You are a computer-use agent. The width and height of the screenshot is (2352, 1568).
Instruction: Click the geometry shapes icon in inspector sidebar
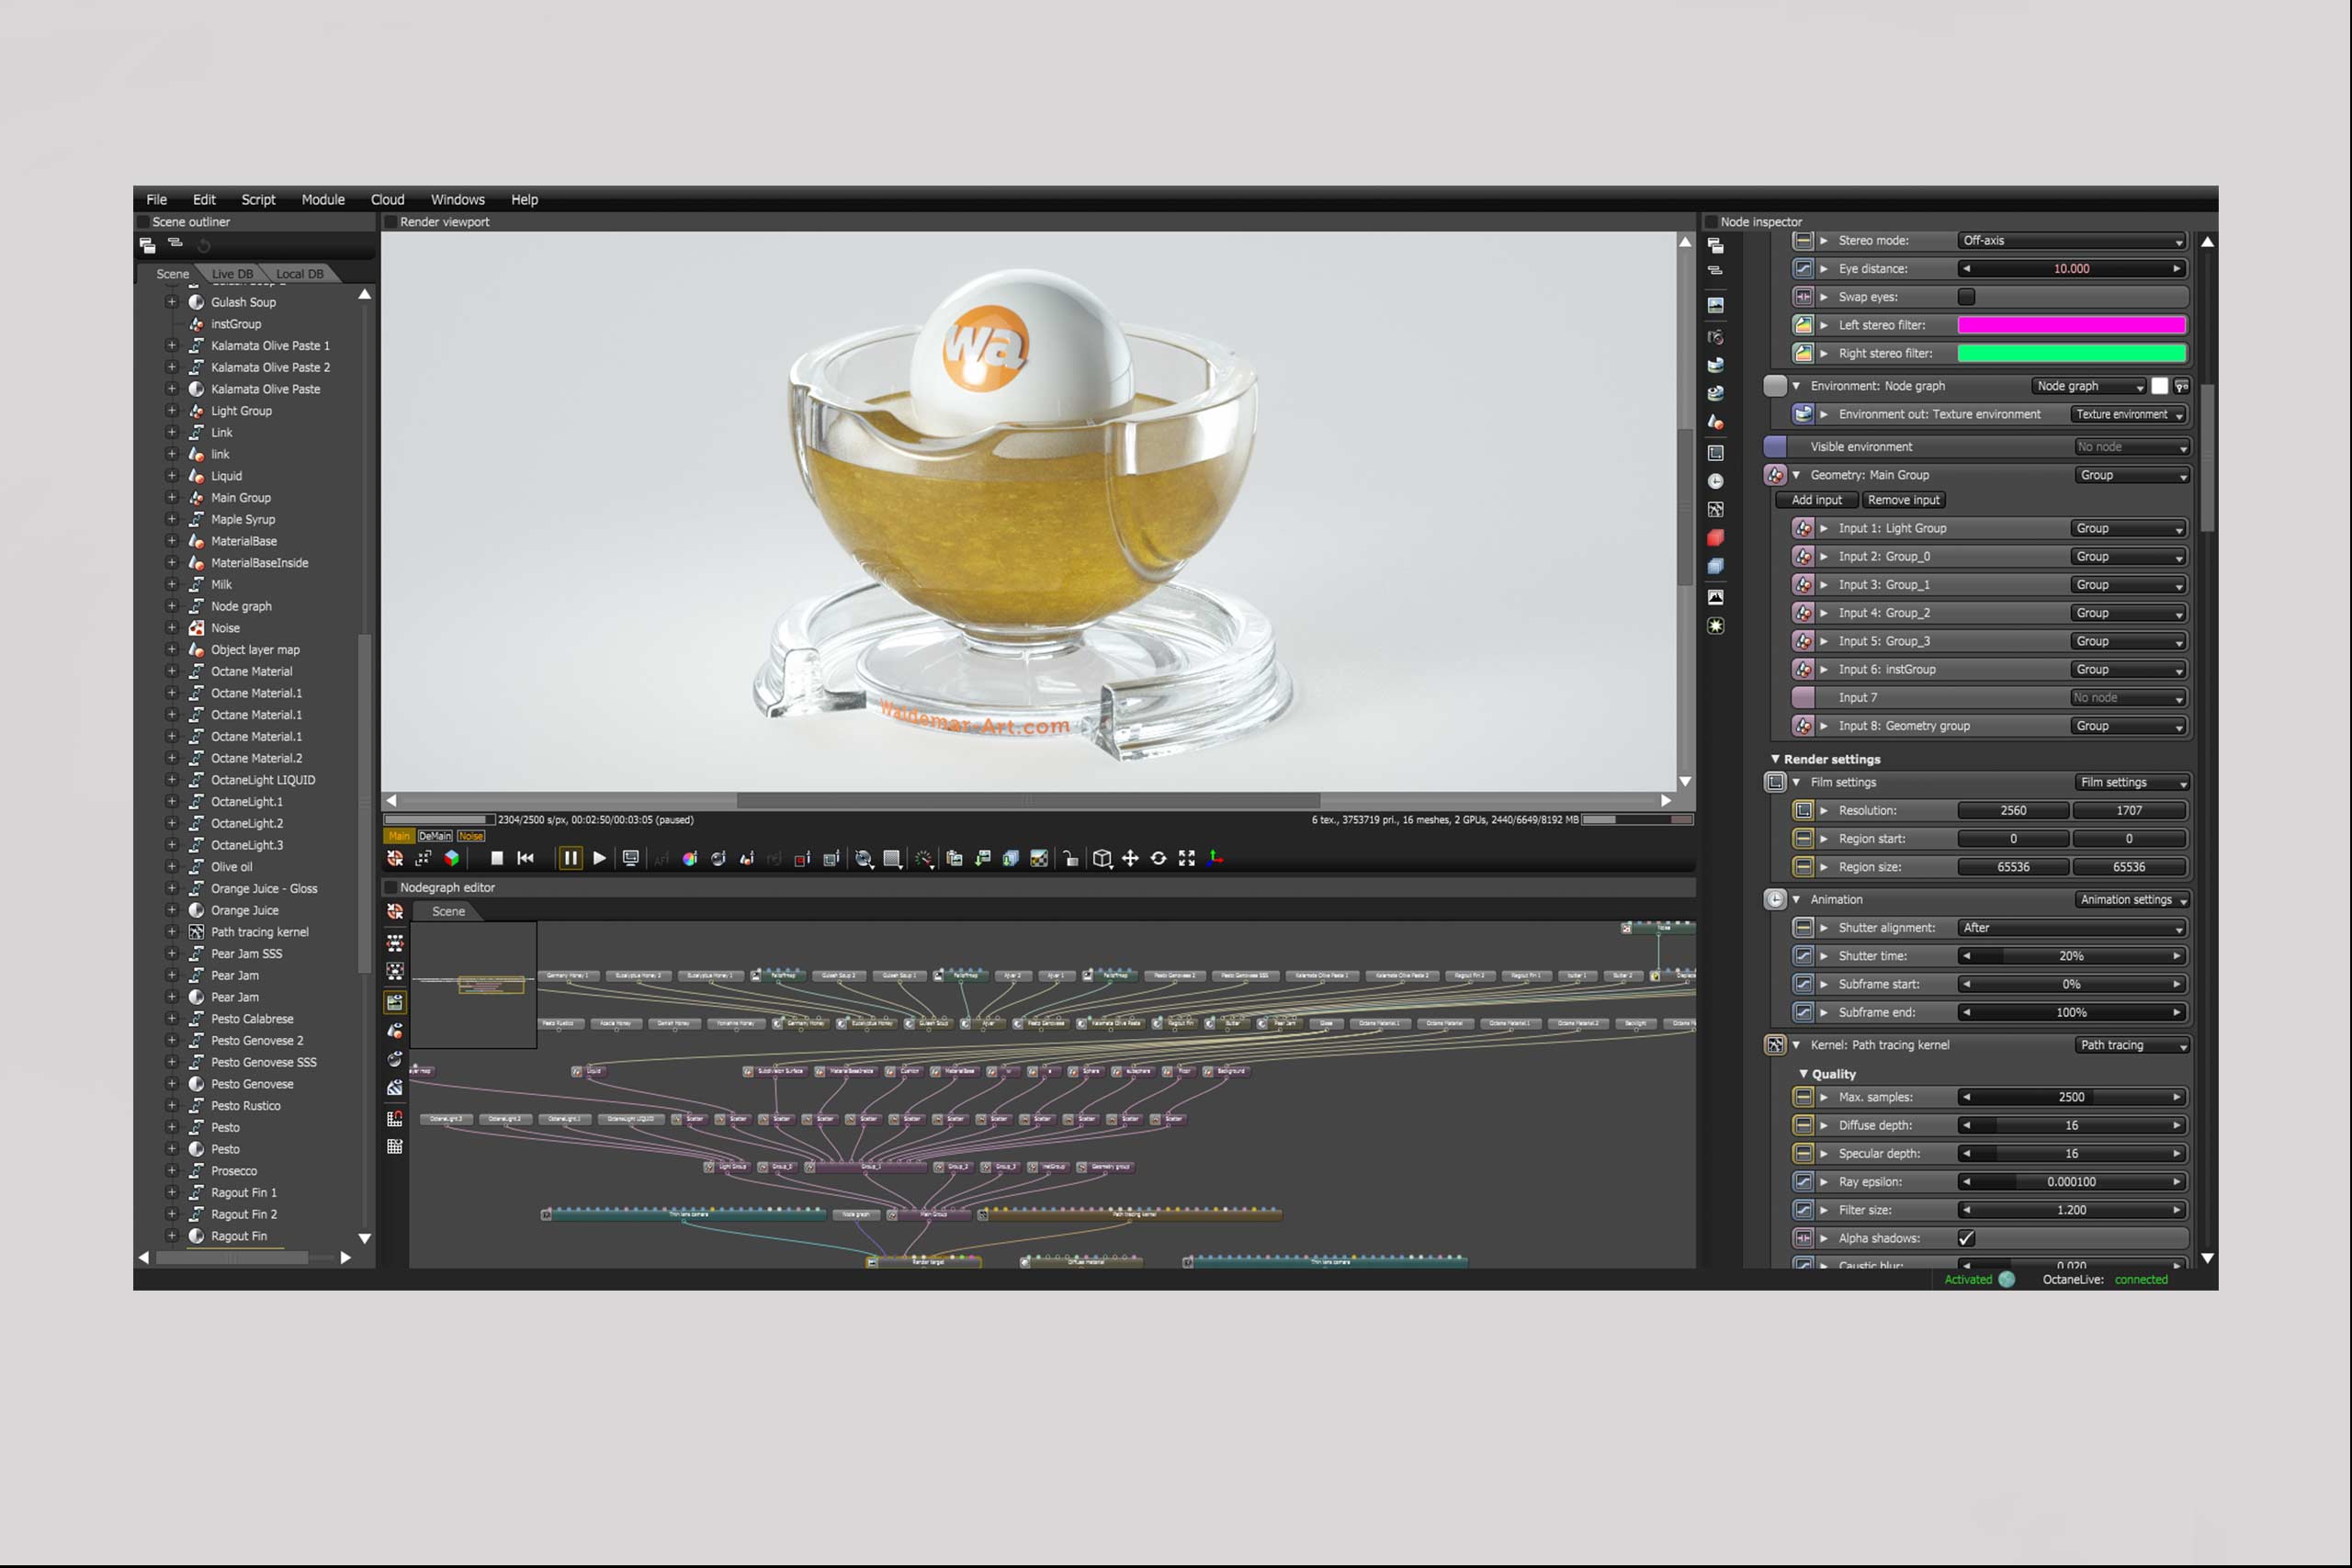[x=1715, y=422]
